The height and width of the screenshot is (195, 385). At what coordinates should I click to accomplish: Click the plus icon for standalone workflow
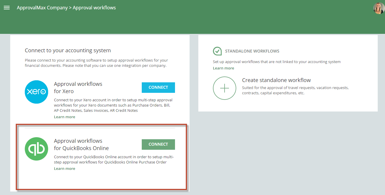225,88
